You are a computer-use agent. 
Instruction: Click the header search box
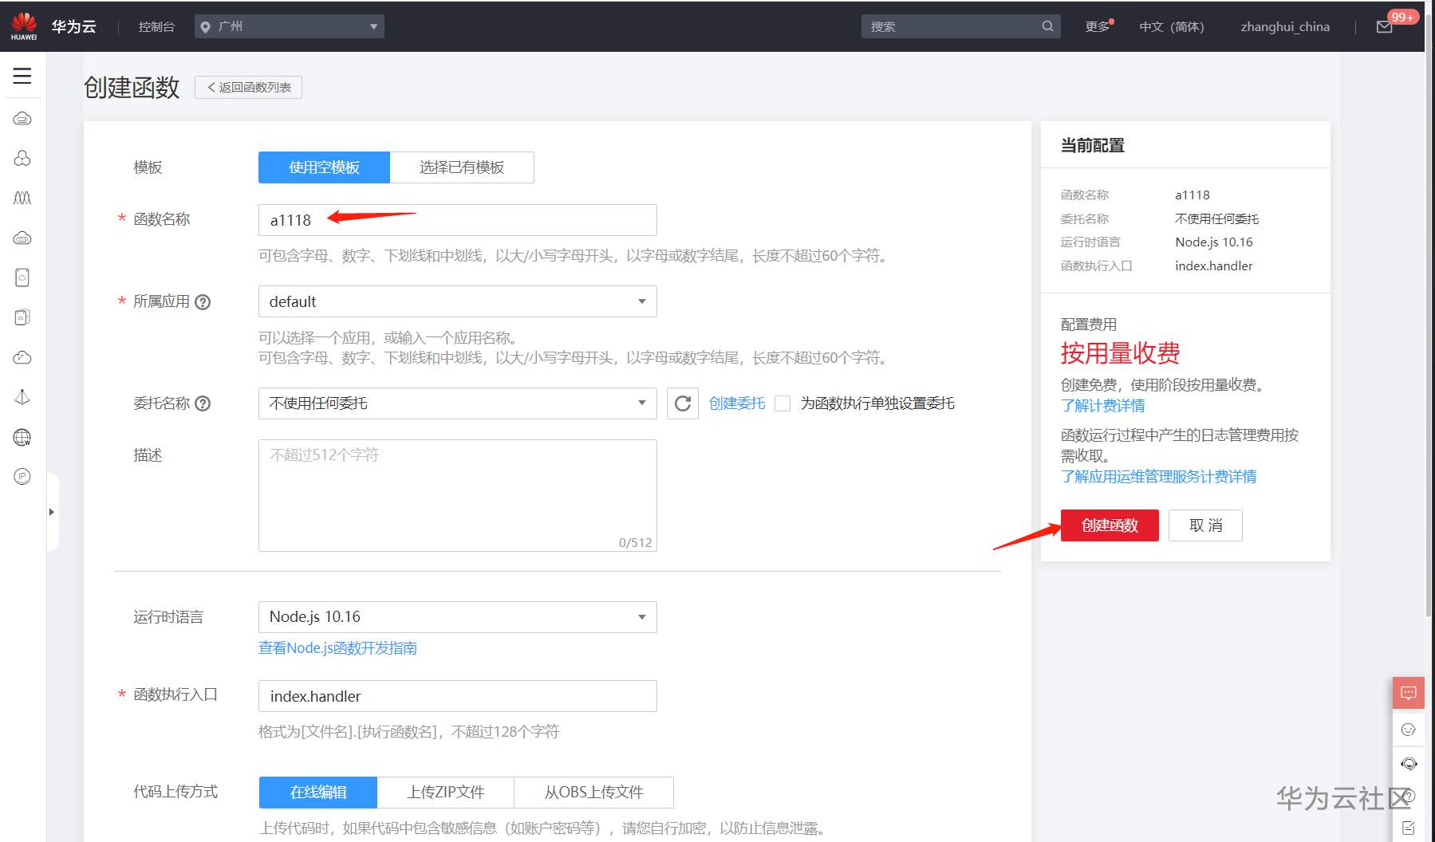tap(960, 26)
